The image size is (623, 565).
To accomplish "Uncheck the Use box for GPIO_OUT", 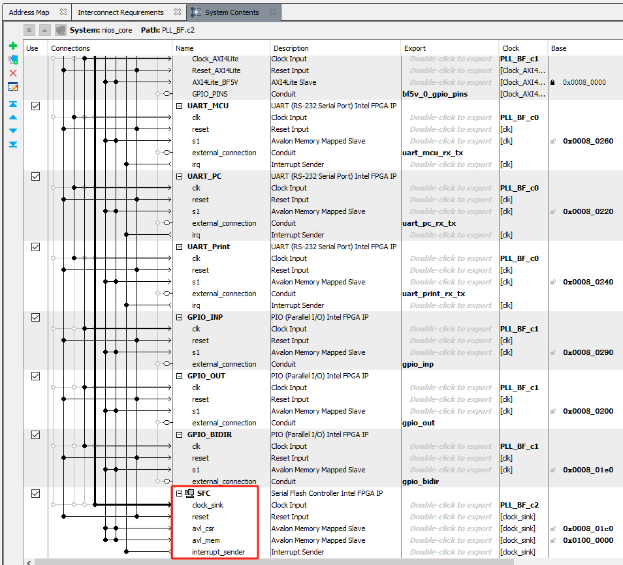I will pos(35,376).
